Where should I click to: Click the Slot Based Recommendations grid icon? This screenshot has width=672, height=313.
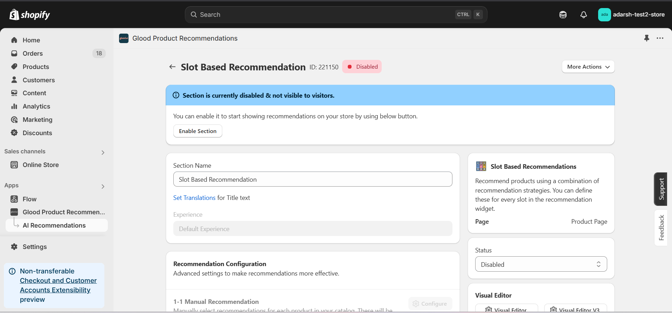pyautogui.click(x=481, y=166)
